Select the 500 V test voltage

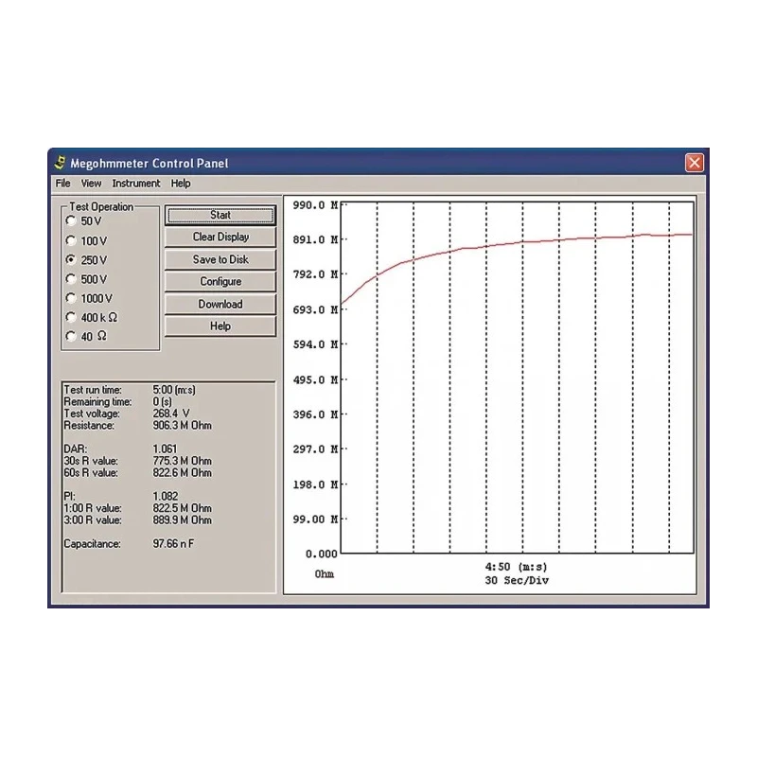coord(86,279)
